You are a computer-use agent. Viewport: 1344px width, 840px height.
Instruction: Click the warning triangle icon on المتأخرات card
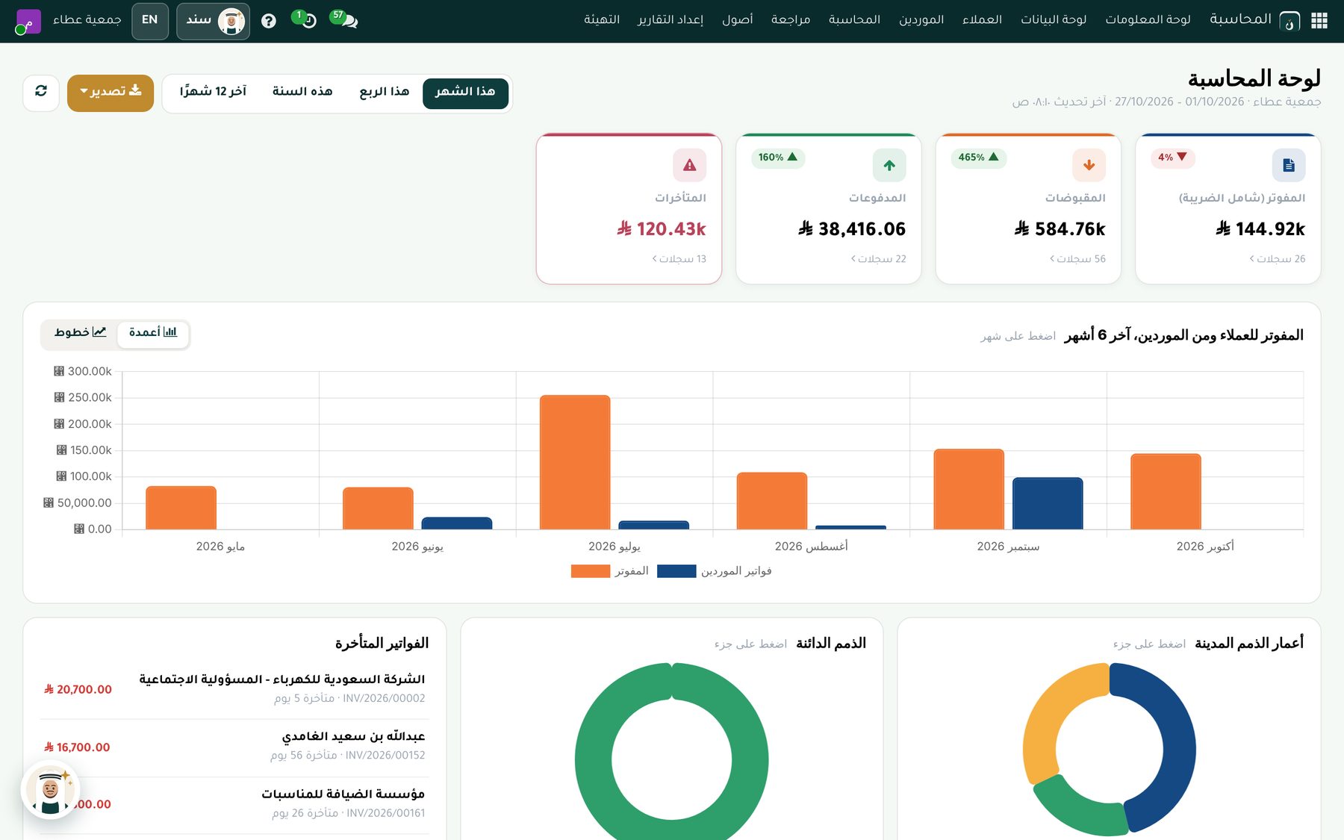689,165
